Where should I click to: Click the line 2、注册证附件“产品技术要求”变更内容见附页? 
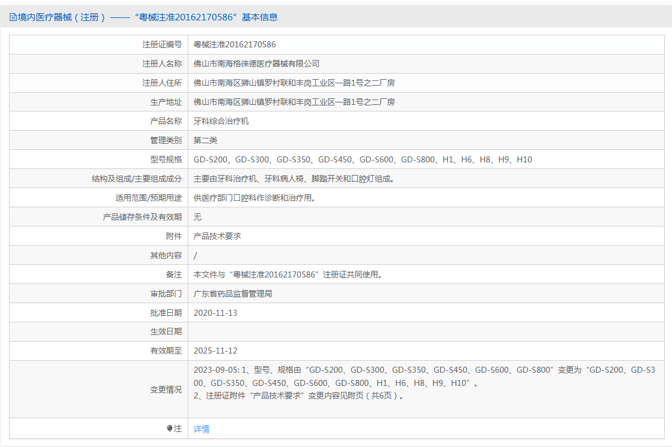point(299,395)
